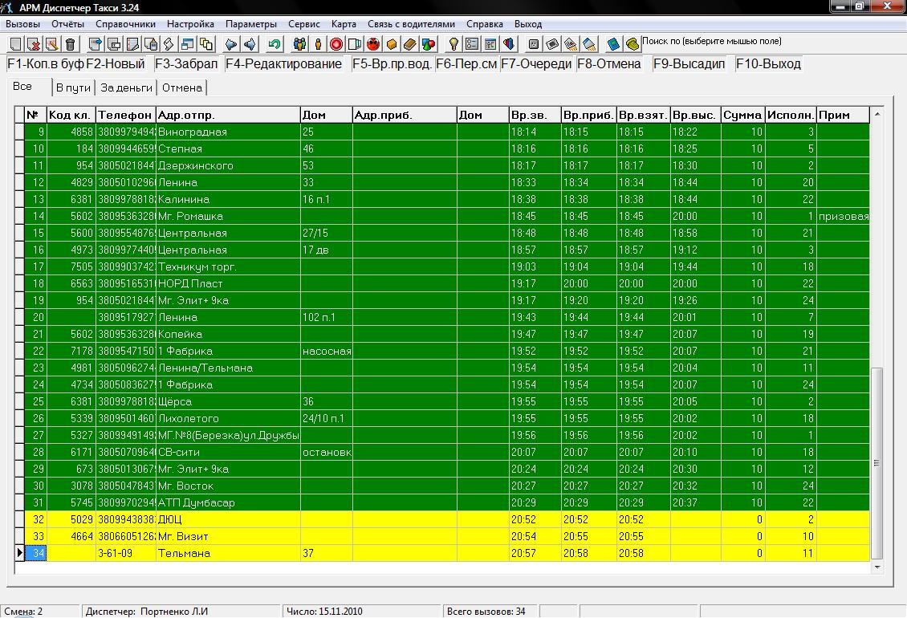Switch to the В пути tab
Image resolution: width=907 pixels, height=618 pixels.
pos(73,87)
